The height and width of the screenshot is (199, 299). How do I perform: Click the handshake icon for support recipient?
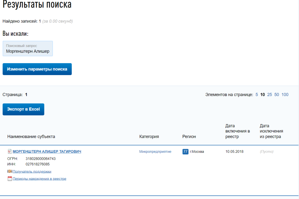[10, 171]
